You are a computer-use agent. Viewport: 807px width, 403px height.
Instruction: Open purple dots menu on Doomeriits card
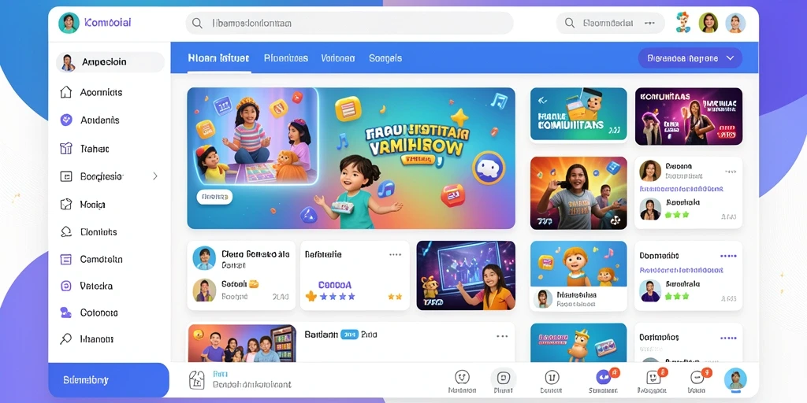coord(728,256)
